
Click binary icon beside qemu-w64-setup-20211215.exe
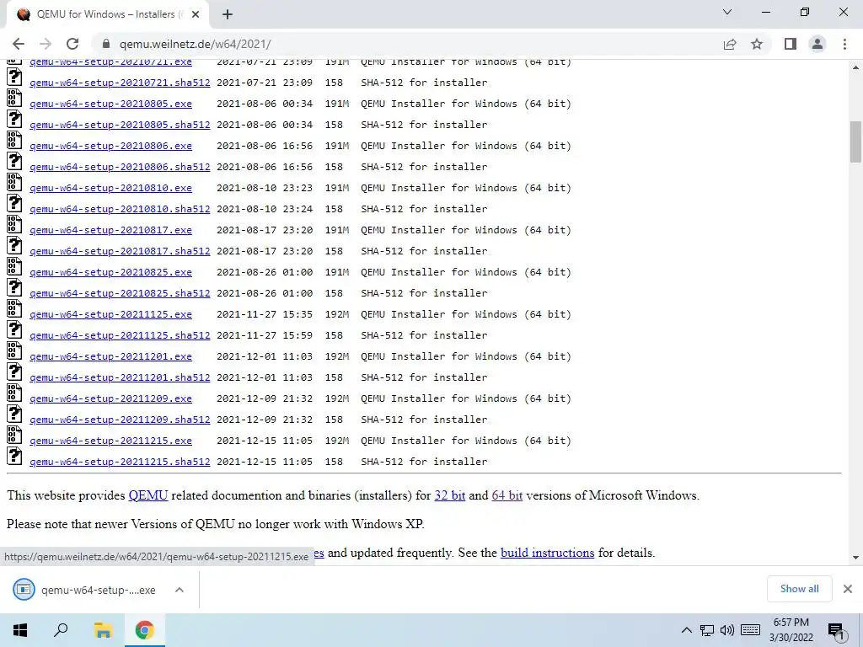point(15,435)
